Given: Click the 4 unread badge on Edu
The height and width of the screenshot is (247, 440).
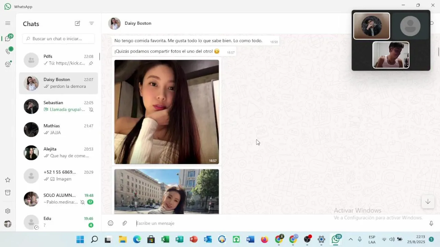Looking at the screenshot, I should pos(91,225).
